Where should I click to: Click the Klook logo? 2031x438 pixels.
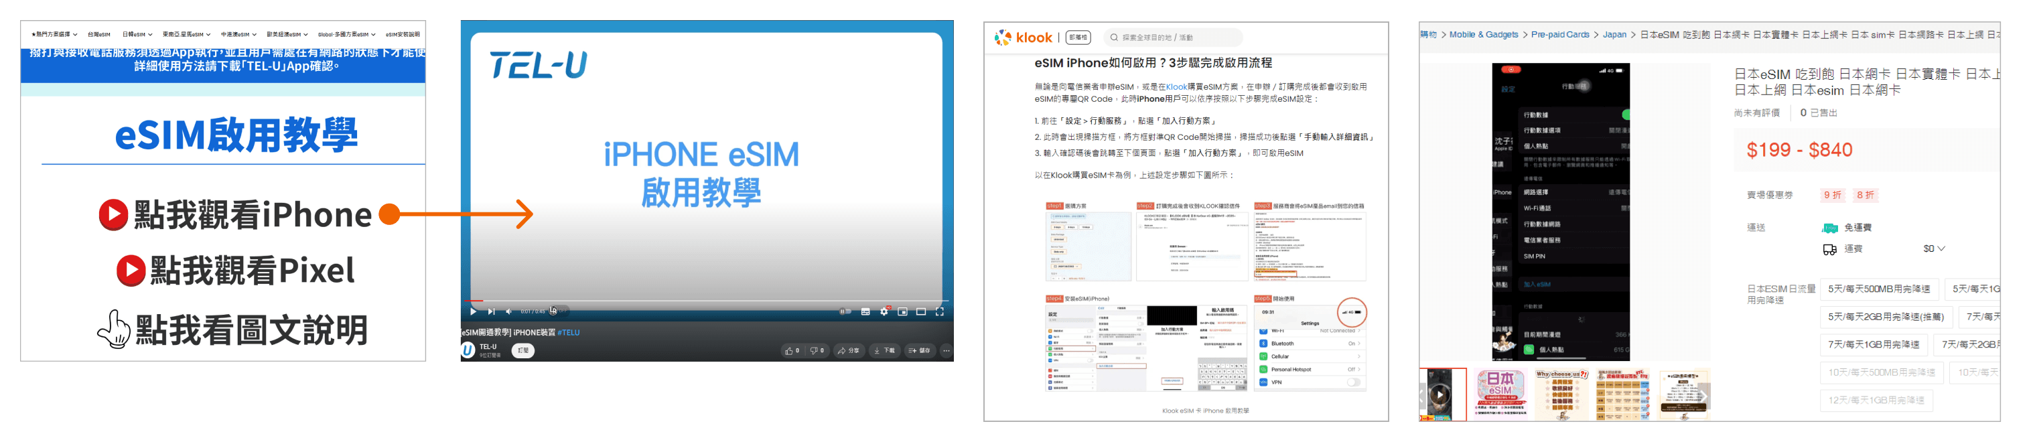pos(1024,37)
